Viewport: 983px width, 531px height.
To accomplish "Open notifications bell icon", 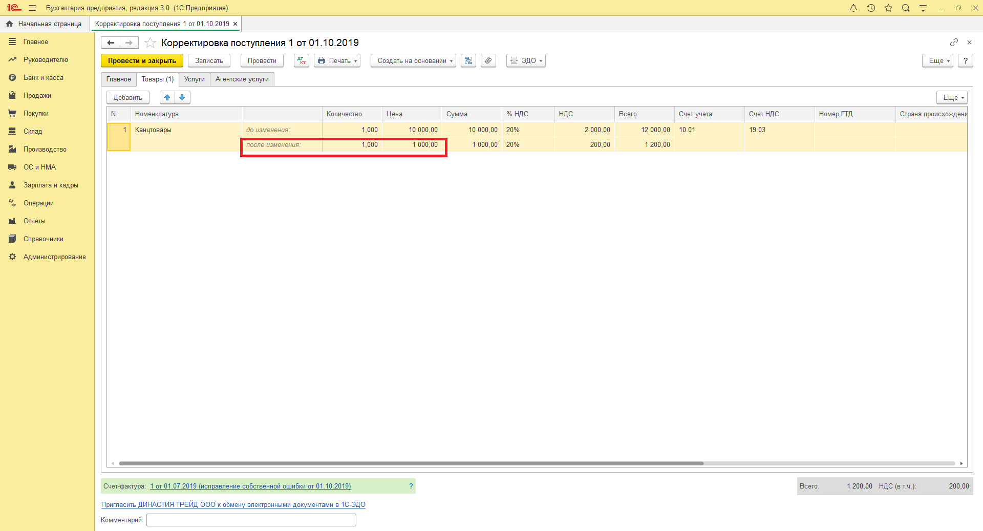I will point(853,8).
